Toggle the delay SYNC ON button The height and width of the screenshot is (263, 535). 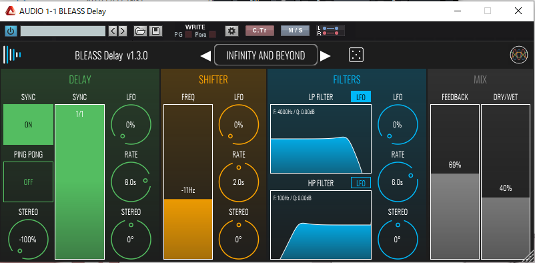tap(28, 125)
